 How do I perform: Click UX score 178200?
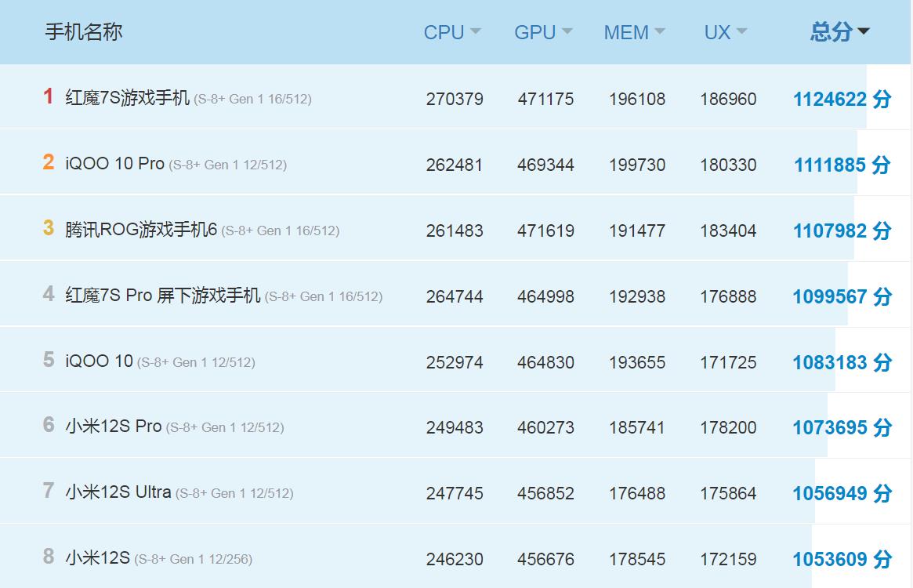click(x=728, y=428)
